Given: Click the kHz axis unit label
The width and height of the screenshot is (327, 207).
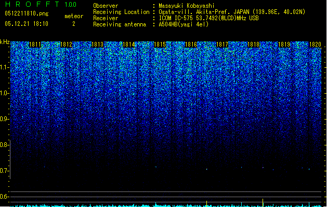Looking at the screenshot, I should (x=5, y=42).
